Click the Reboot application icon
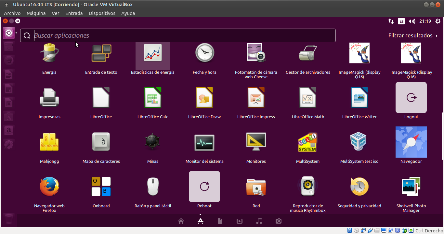Viewport: 444px width, 234px height. click(x=204, y=187)
